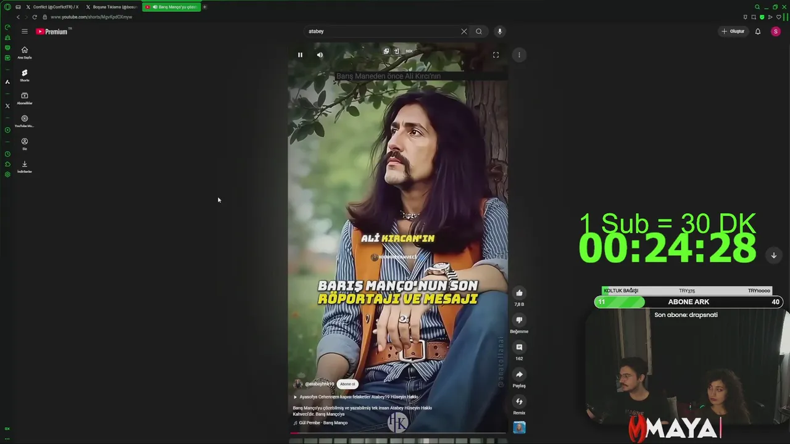Pause the playing Short

tap(300, 55)
